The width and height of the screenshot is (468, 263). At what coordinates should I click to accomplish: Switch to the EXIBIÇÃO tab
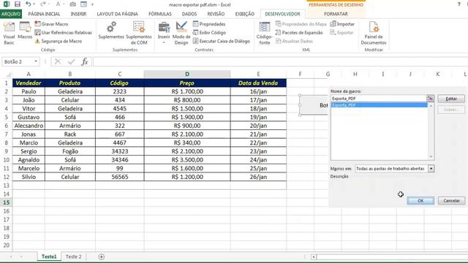(245, 14)
